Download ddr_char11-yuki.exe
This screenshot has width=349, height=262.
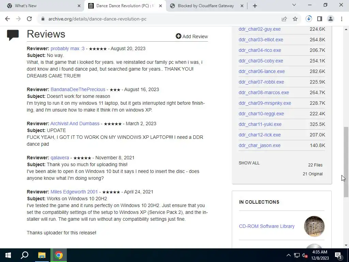pos(260,124)
